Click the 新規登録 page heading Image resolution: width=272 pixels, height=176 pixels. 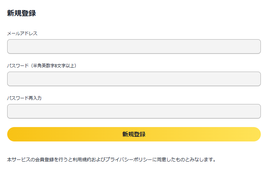click(21, 14)
